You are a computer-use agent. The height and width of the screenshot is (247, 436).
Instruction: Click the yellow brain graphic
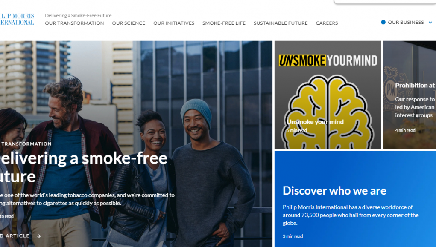click(328, 112)
